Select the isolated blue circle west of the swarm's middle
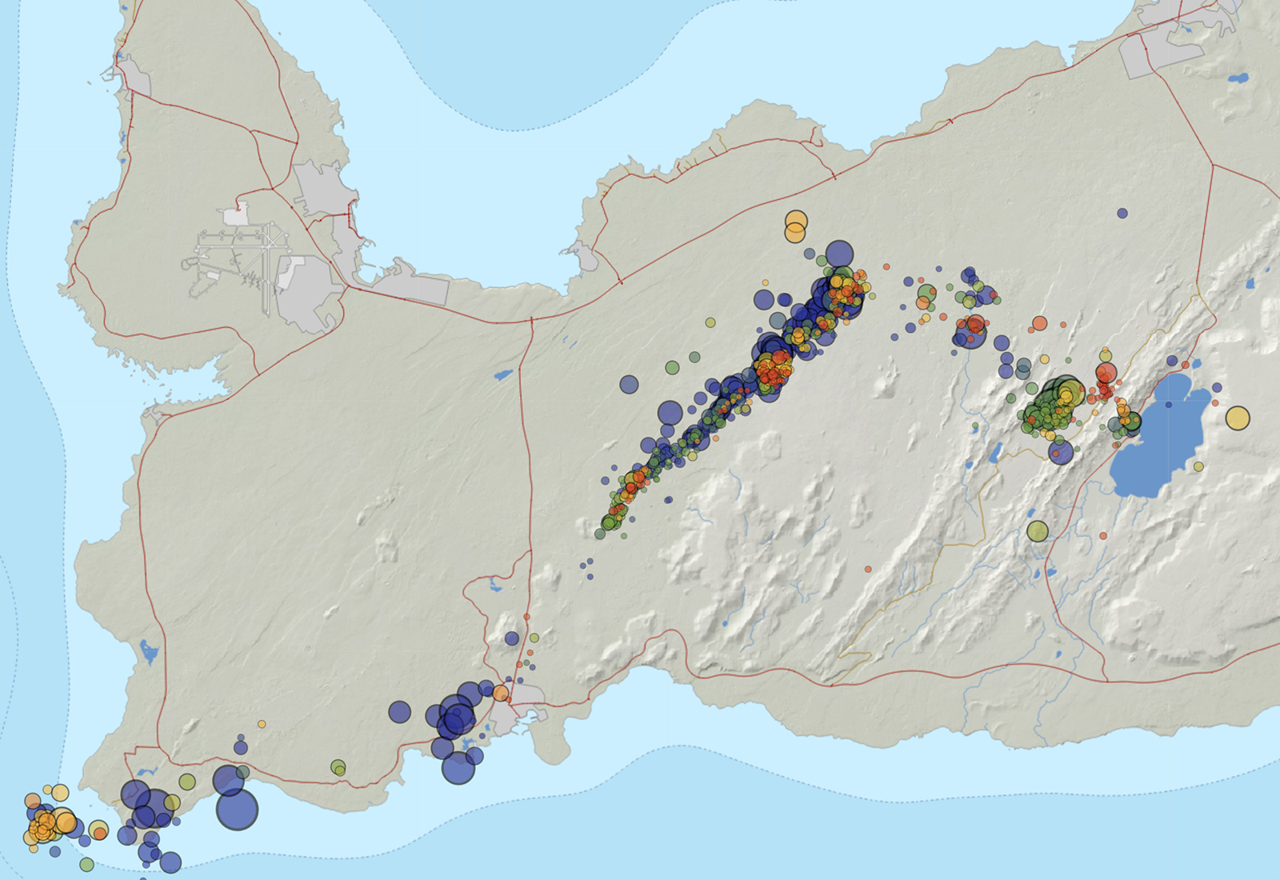Image resolution: width=1280 pixels, height=880 pixels. [x=629, y=384]
